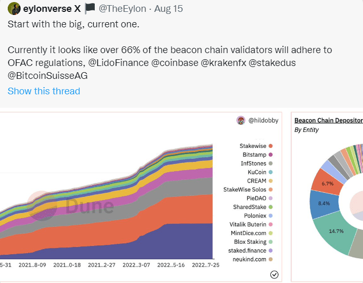The height and width of the screenshot is (283, 363).
Task: Click eylonverse X profile avatar
Action: point(14,9)
